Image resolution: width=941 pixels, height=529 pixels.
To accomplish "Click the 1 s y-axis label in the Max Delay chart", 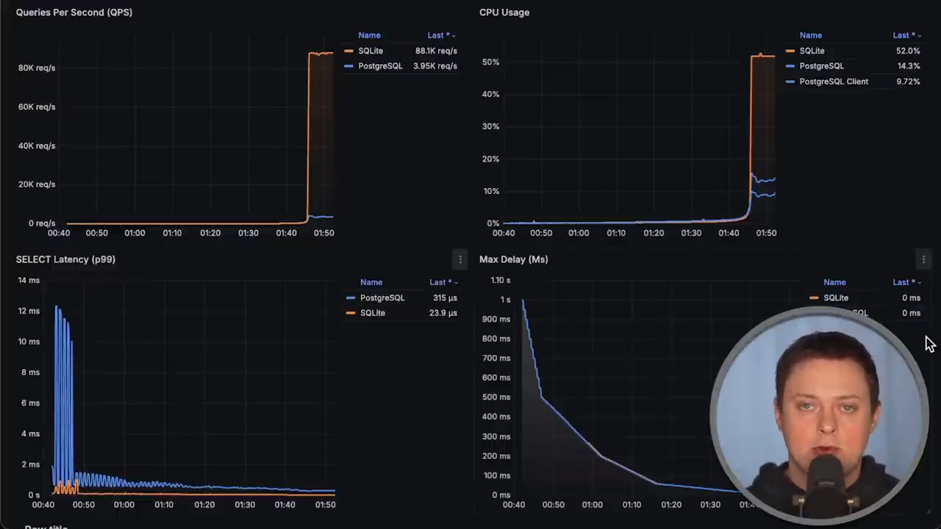I will (505, 300).
